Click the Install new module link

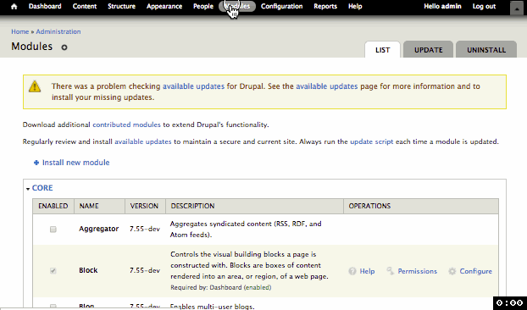pyautogui.click(x=76, y=163)
